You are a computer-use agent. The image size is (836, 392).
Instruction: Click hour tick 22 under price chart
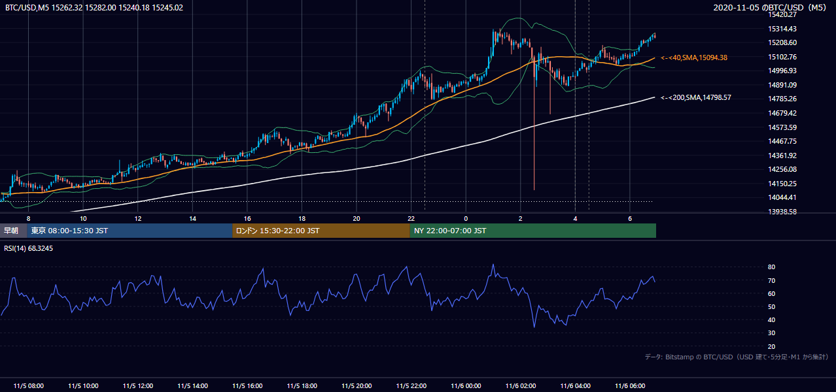coord(411,218)
